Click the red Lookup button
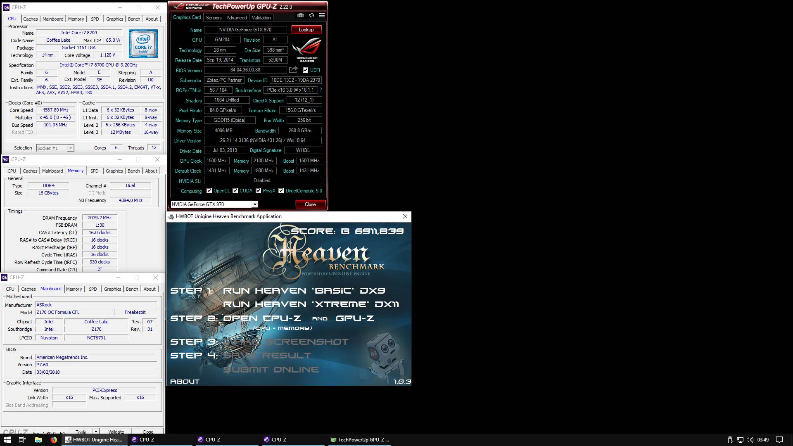This screenshot has height=446, width=793. (x=306, y=30)
